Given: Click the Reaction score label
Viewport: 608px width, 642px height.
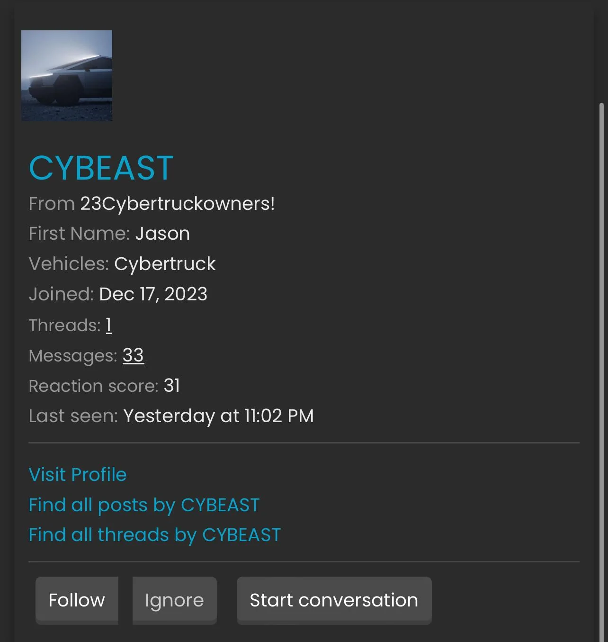Looking at the screenshot, I should click(93, 386).
